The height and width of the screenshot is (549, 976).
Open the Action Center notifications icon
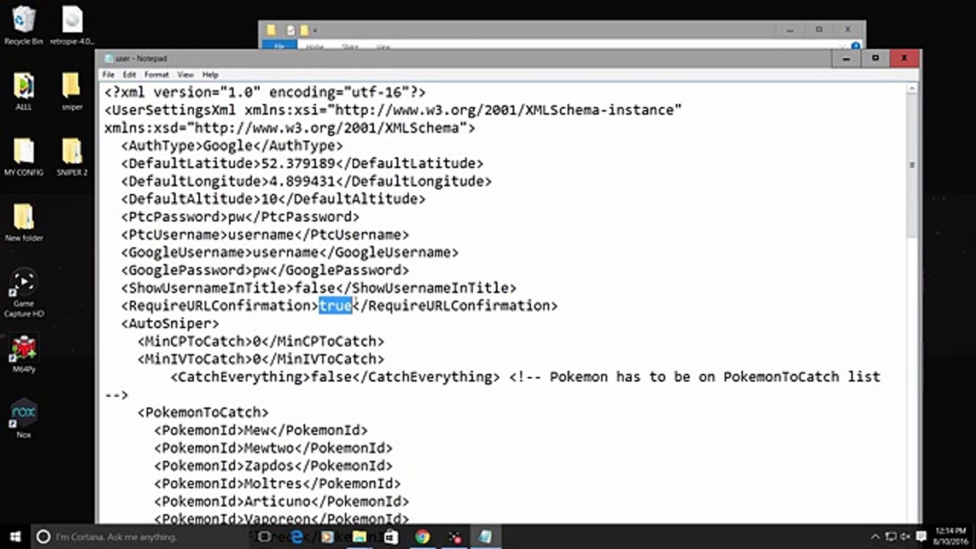[921, 536]
